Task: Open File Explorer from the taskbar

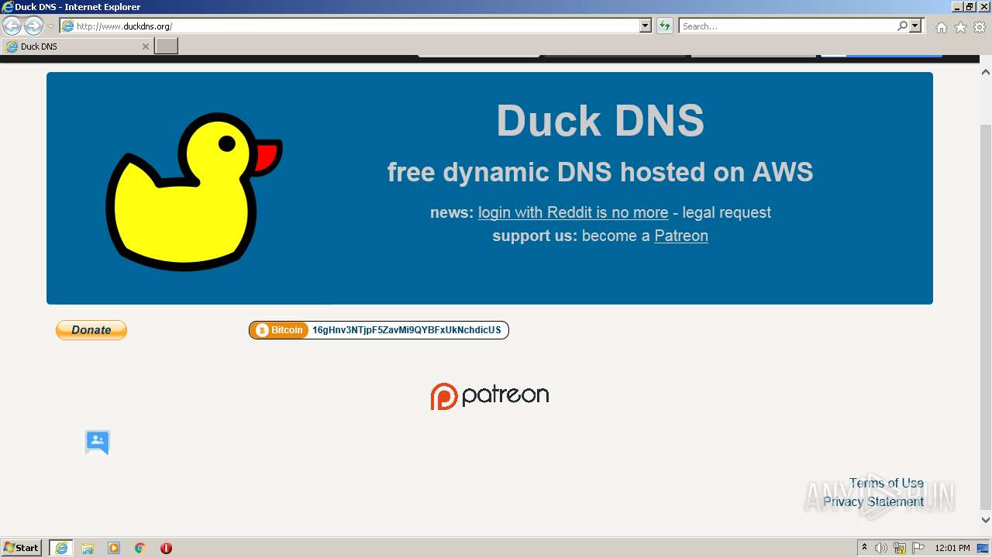Action: (x=88, y=548)
